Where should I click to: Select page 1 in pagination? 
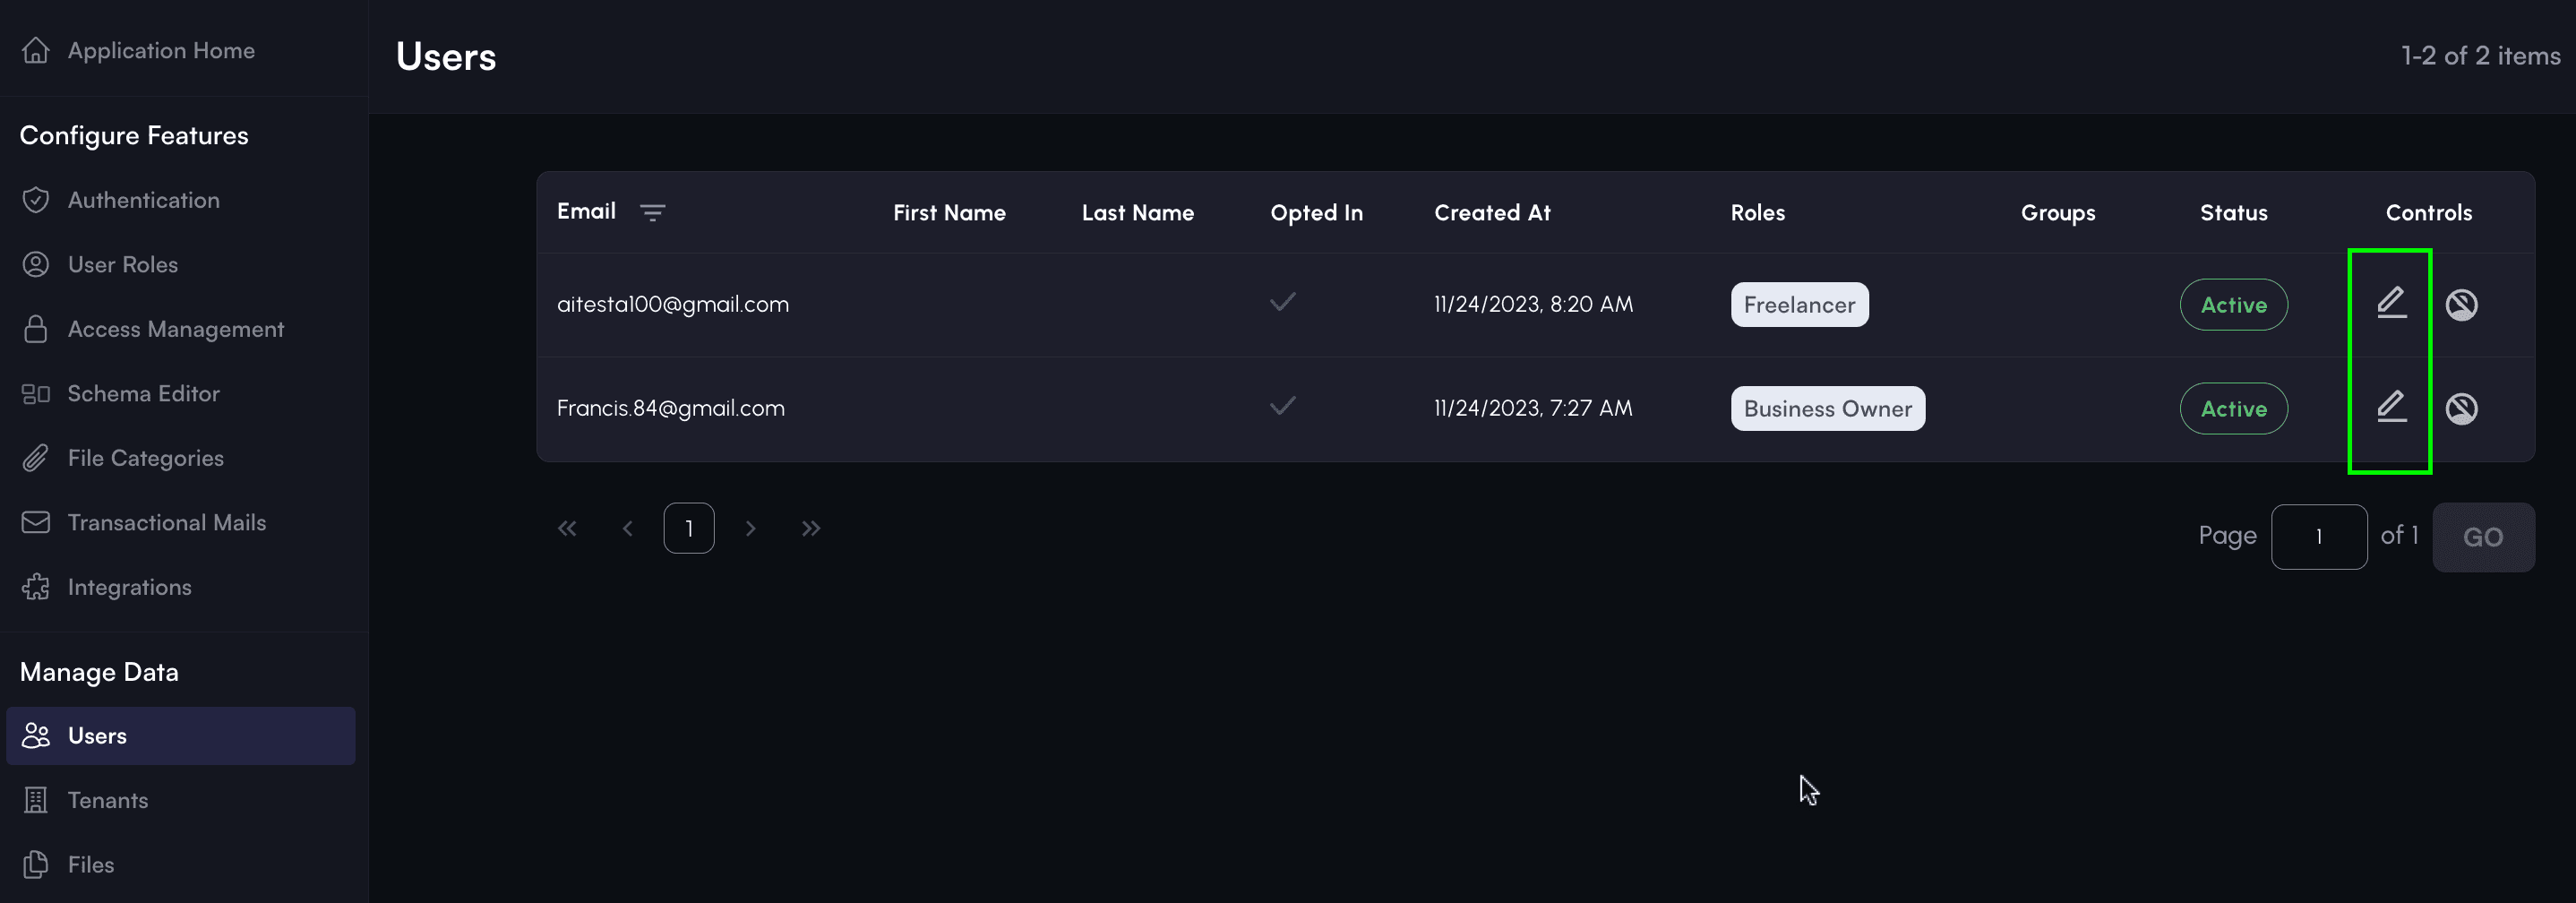(689, 528)
